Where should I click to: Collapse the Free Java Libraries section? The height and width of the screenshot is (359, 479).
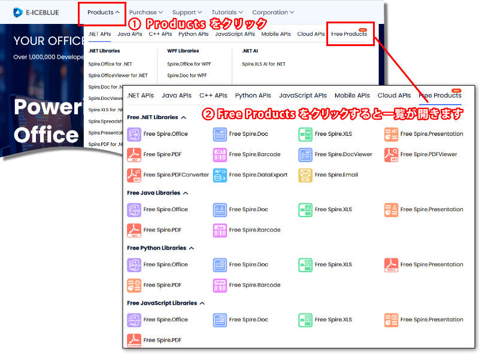click(186, 193)
